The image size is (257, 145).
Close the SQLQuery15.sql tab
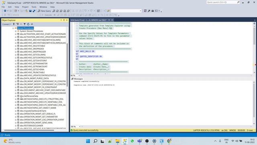point(112,20)
